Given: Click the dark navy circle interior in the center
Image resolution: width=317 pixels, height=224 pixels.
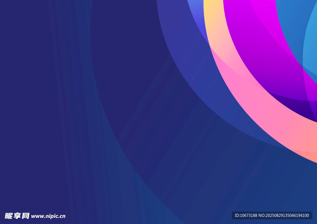Looking at the screenshot, I should [x=130, y=77].
